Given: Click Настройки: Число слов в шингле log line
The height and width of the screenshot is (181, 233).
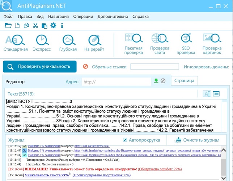Looking at the screenshot, I should [x=50, y=164].
